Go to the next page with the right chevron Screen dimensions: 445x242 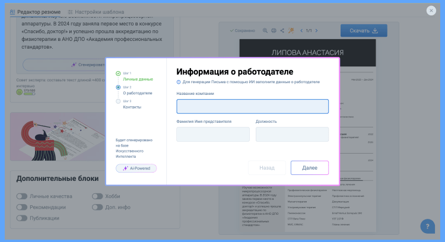316,31
